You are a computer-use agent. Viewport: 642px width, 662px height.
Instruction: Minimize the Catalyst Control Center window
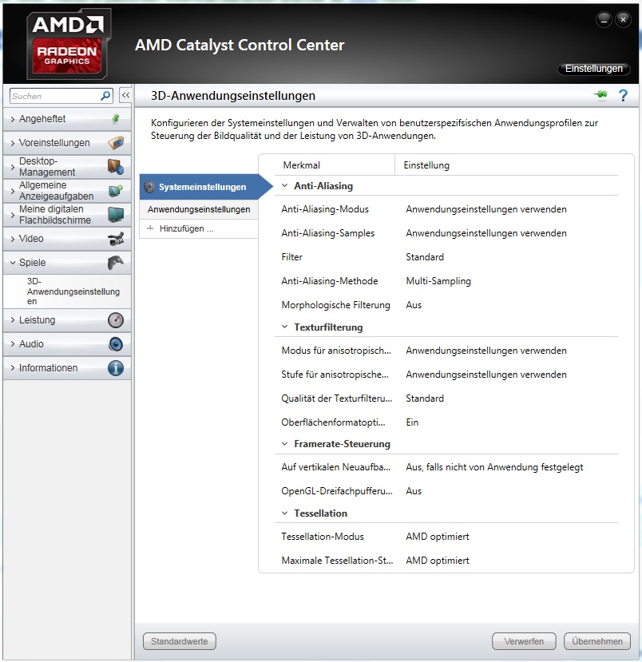pyautogui.click(x=604, y=20)
